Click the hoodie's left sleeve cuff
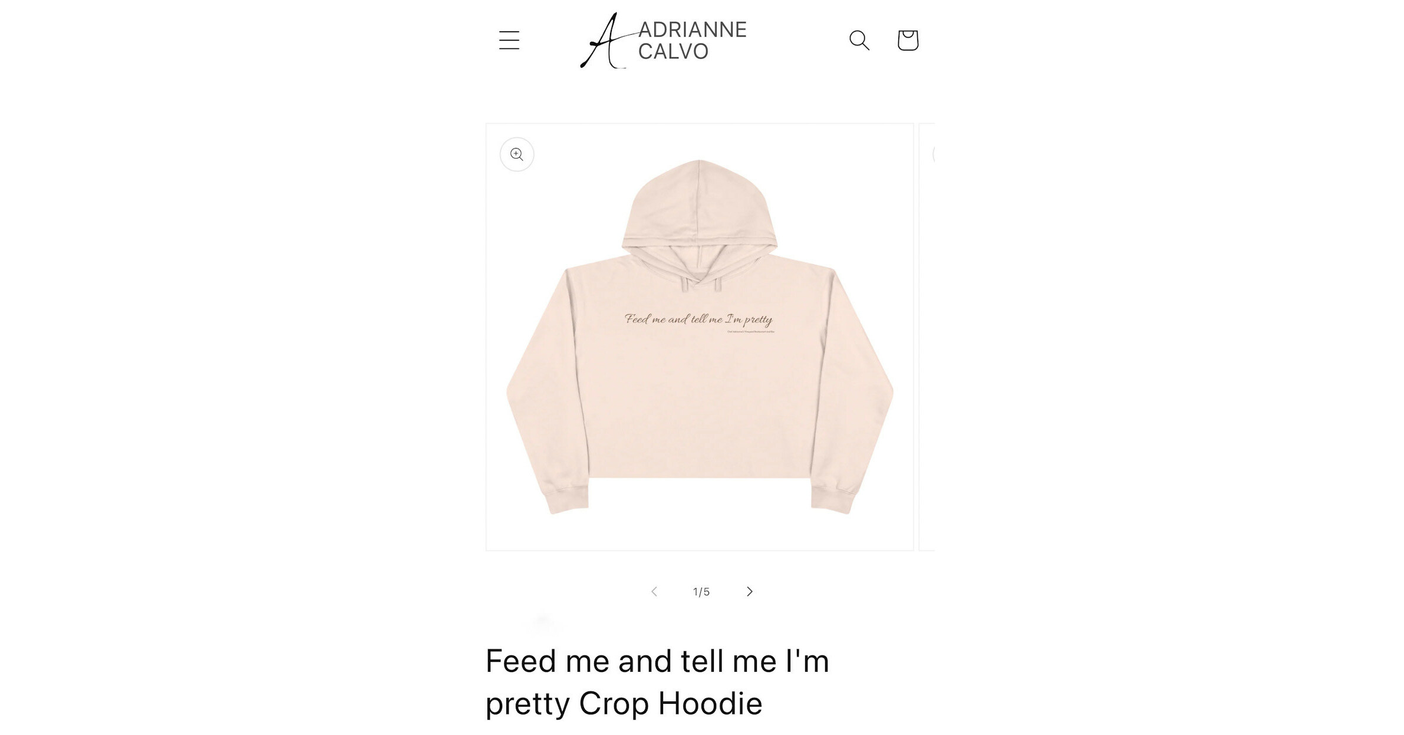 566,499
